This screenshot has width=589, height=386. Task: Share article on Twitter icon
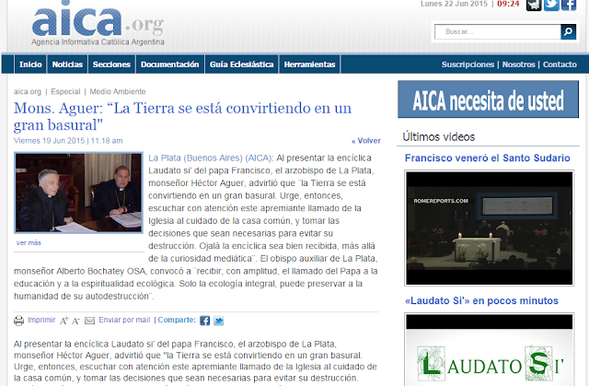tap(219, 321)
